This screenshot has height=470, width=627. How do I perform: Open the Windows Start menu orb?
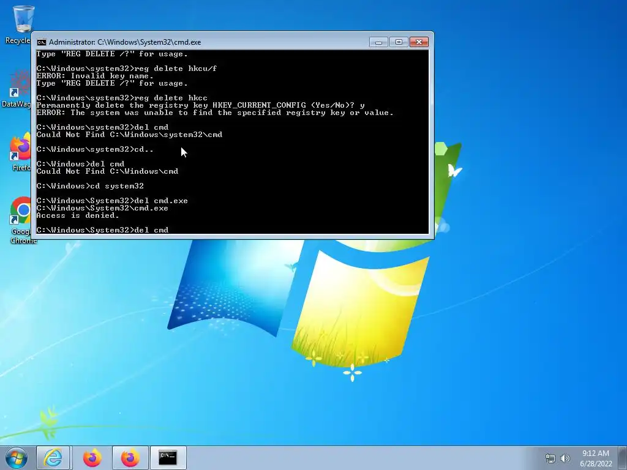tap(17, 458)
